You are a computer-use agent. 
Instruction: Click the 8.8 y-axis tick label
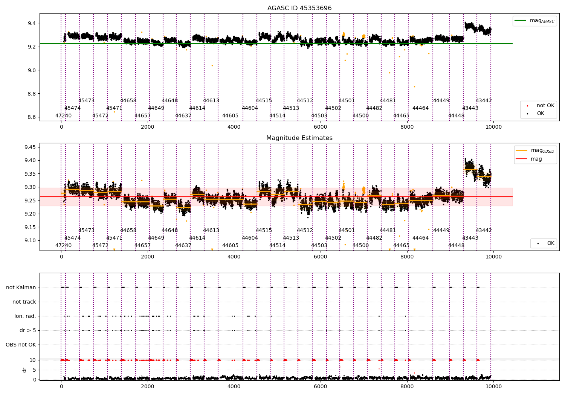[x=32, y=94]
